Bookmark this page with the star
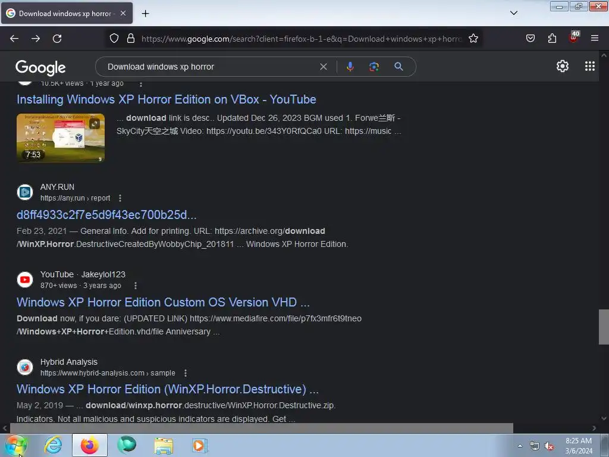 coord(473,39)
